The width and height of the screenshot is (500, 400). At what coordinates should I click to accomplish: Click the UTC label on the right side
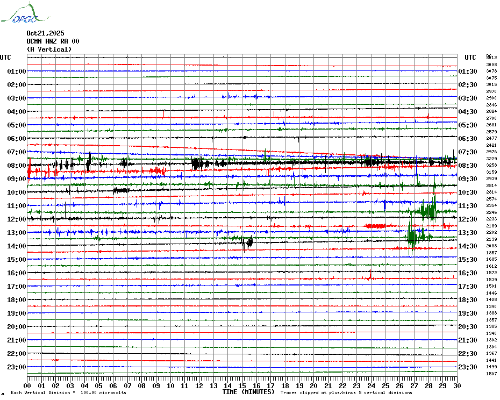[470, 58]
